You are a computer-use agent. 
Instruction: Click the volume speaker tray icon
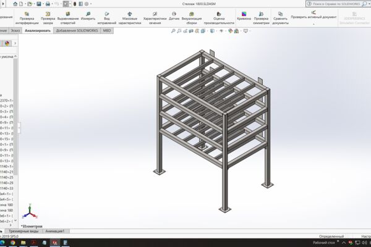point(365,243)
